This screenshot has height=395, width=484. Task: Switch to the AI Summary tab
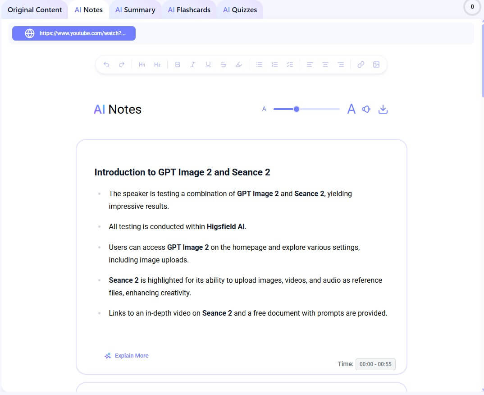pyautogui.click(x=135, y=9)
